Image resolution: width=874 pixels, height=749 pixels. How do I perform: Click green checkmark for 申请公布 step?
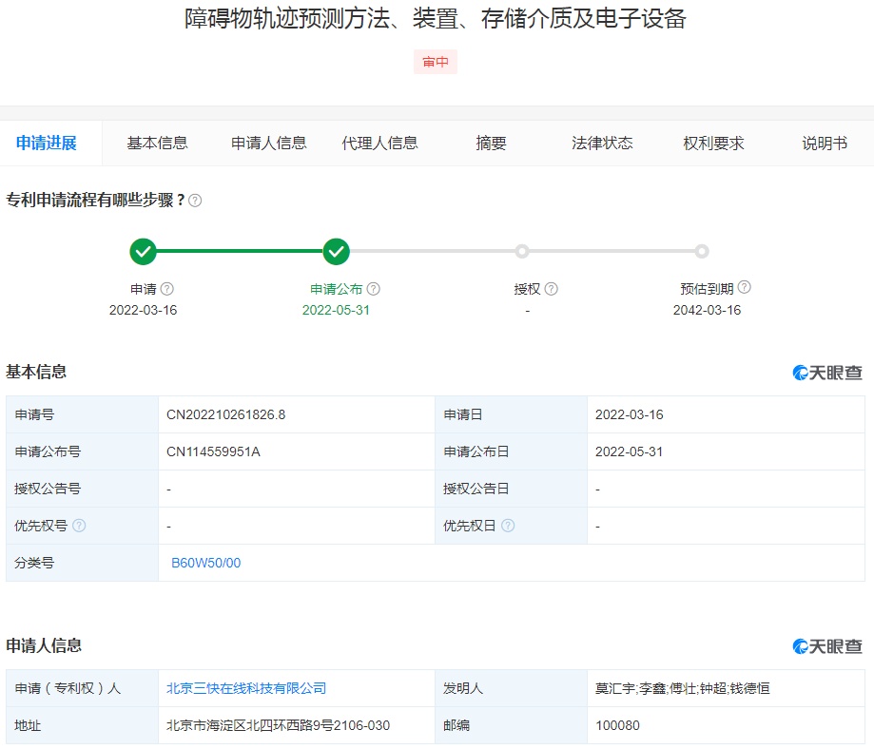[337, 252]
